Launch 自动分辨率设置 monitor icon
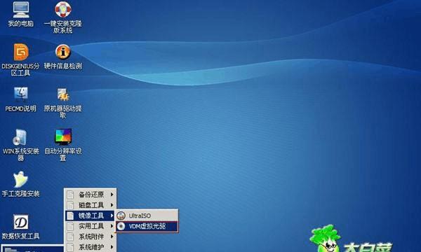The width and height of the screenshot is (421, 252). point(63,137)
